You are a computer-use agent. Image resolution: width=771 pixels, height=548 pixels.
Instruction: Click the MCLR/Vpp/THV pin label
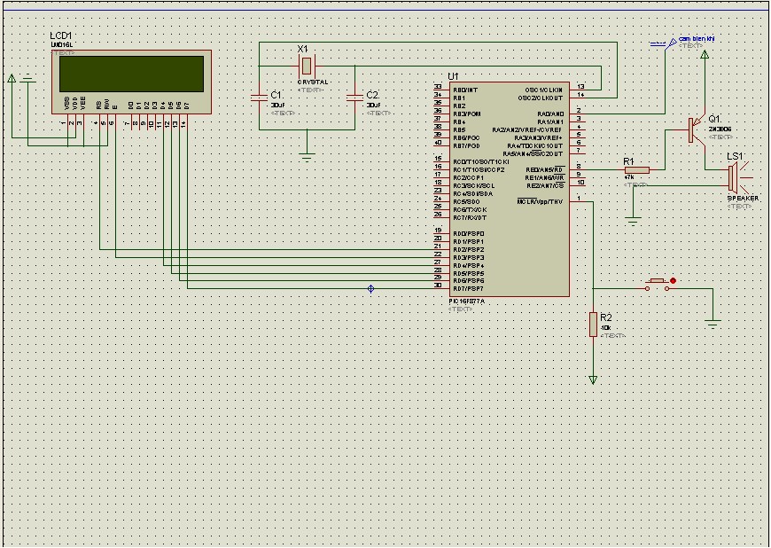[x=540, y=201]
